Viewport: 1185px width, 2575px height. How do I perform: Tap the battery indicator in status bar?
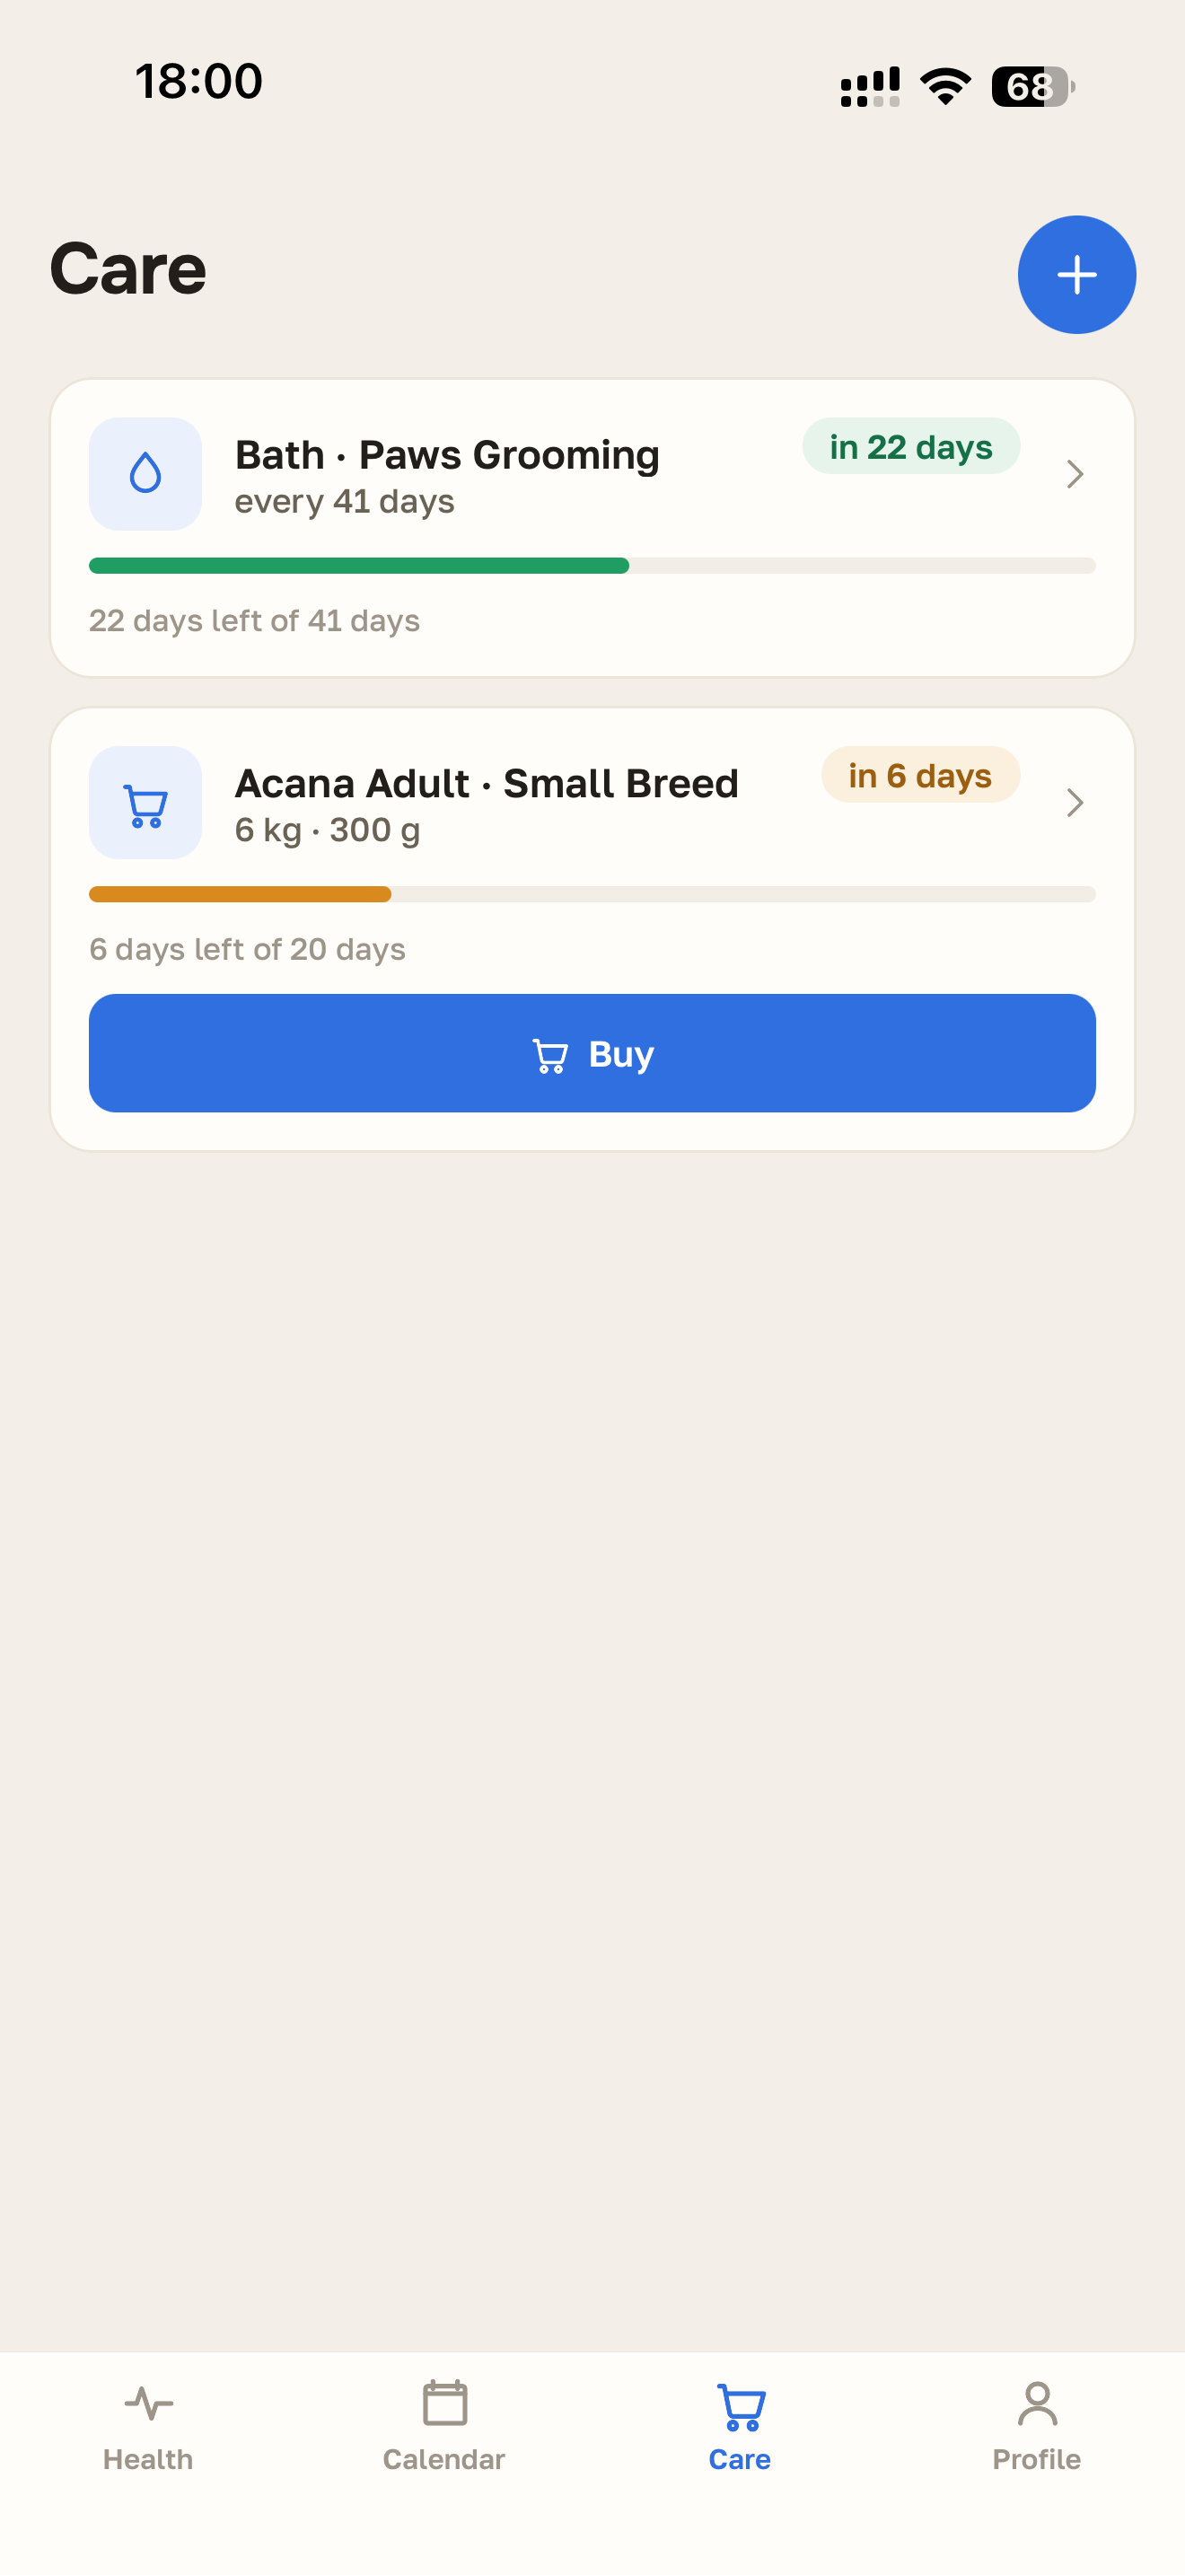[1033, 87]
